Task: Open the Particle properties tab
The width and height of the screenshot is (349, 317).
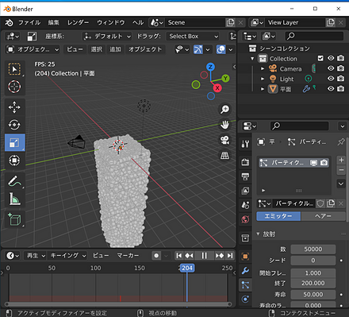Action: (x=245, y=285)
